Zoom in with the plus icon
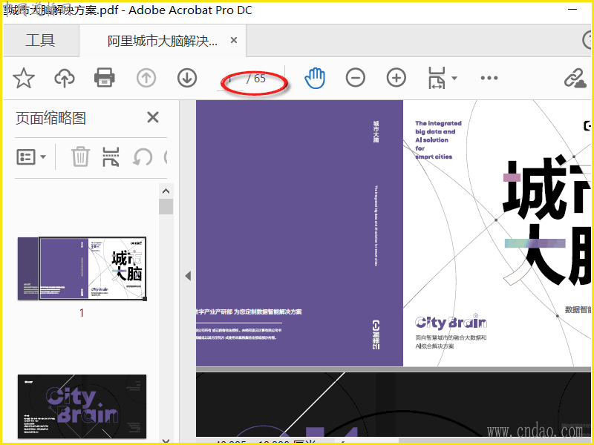594x445 pixels. (396, 78)
